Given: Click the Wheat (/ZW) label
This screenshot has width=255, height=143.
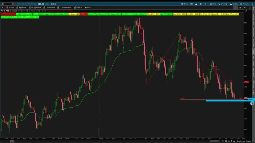Looking at the screenshot, I should (93, 14).
